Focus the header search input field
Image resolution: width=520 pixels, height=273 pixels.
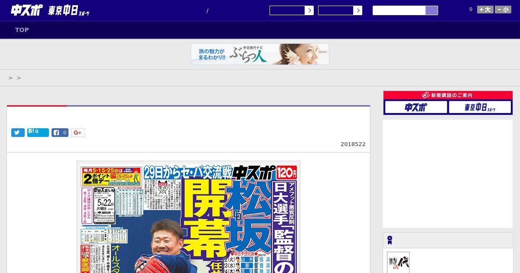click(399, 10)
